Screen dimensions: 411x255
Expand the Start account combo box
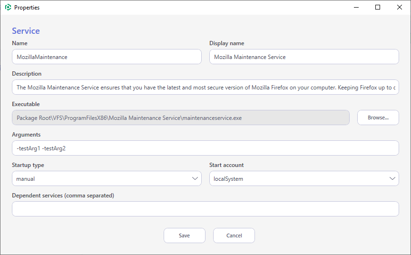304,178
